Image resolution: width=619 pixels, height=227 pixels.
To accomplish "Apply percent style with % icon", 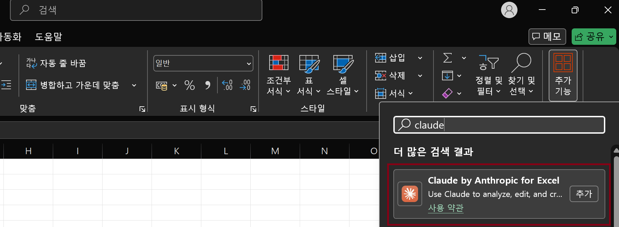I will [x=189, y=85].
